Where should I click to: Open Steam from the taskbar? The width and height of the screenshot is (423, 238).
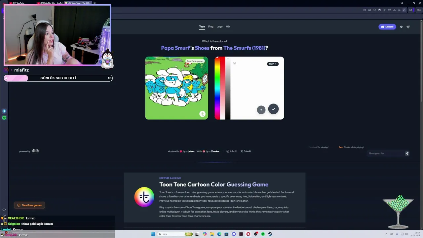(x=270, y=234)
